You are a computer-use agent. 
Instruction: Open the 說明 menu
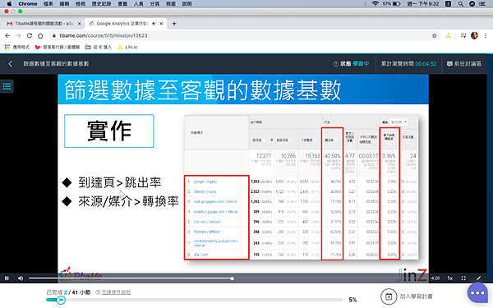187,4
